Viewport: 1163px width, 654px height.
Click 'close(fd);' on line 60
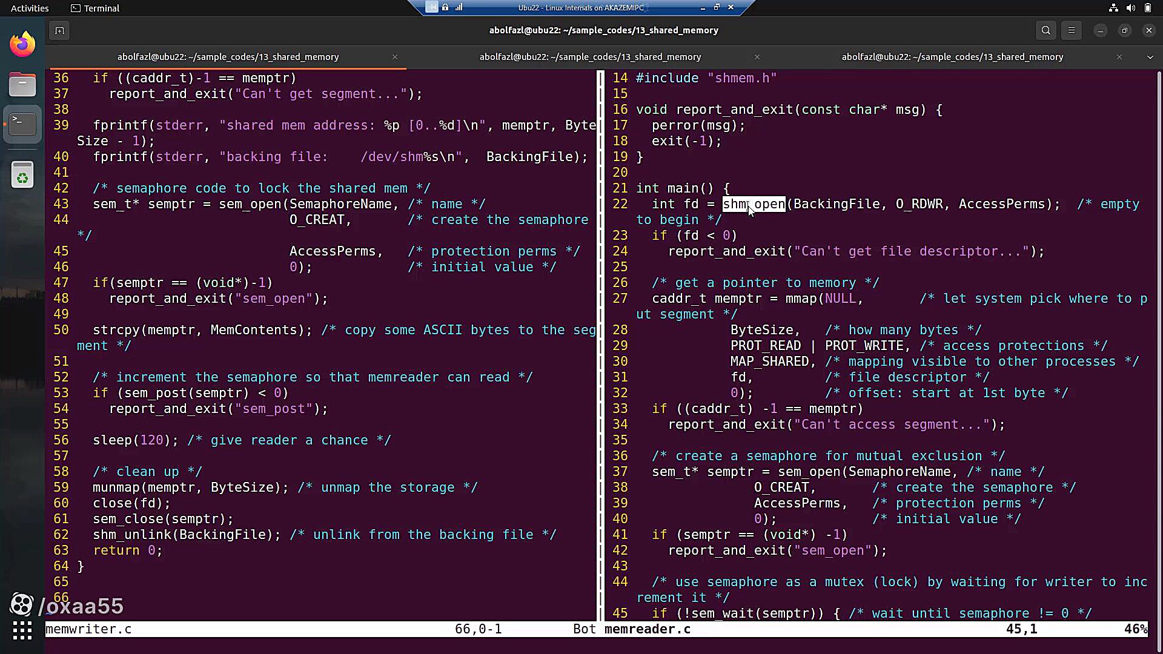(x=131, y=503)
